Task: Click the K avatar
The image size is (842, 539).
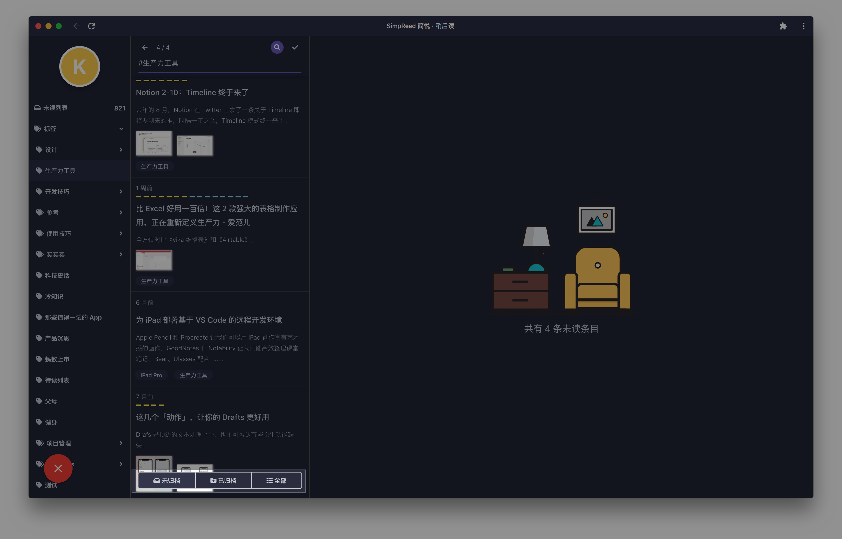Action: click(x=80, y=66)
